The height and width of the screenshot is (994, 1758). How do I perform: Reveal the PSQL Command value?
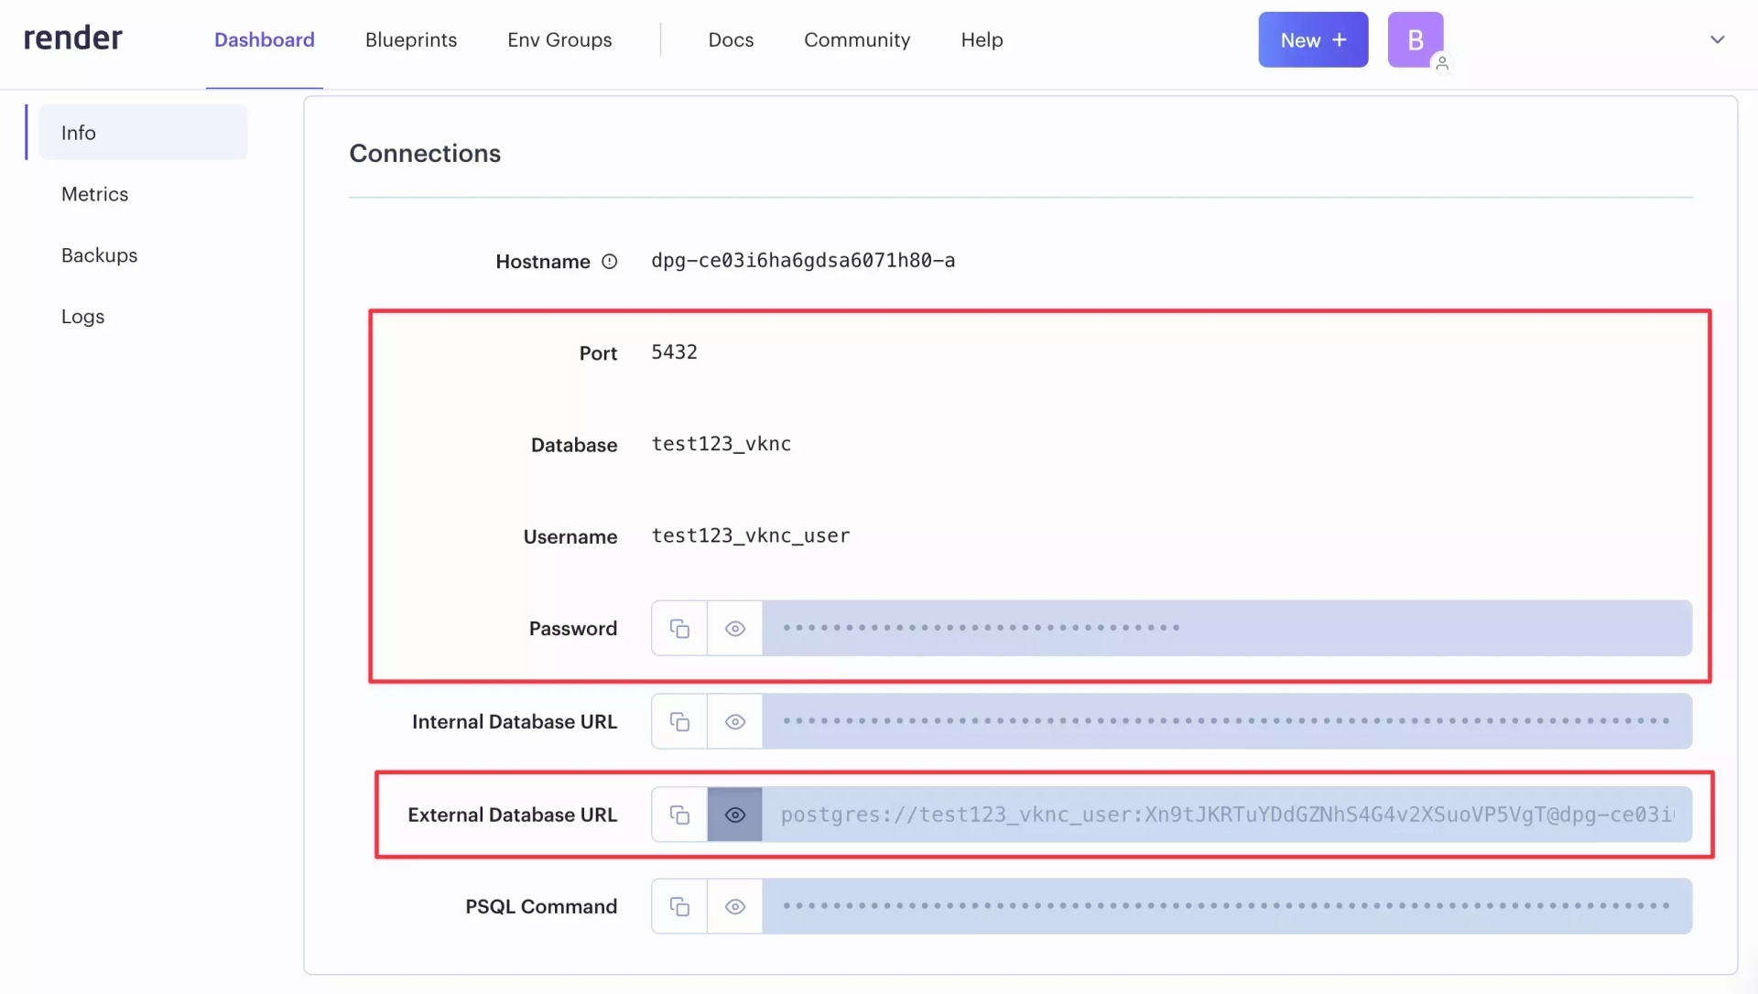[x=735, y=906]
